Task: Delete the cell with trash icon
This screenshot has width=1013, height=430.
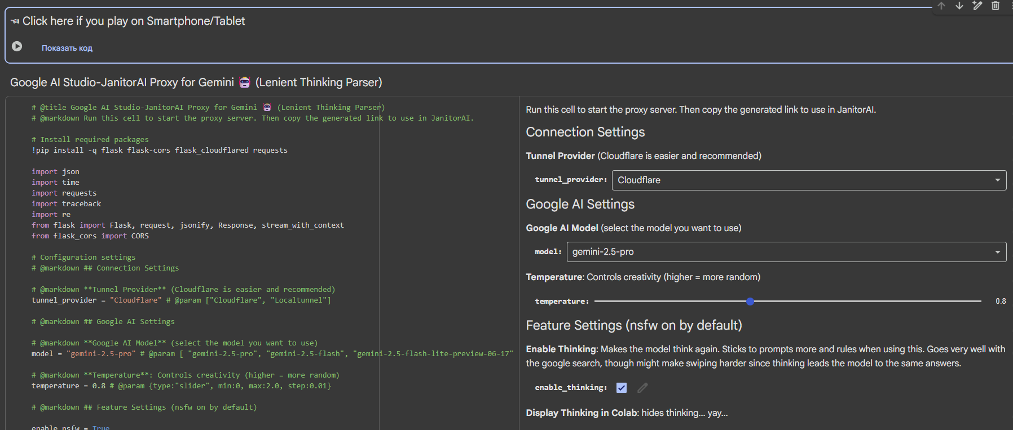Action: tap(996, 6)
